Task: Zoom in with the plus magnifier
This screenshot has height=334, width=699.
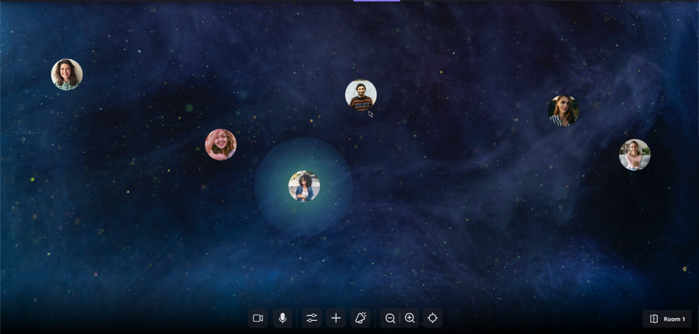Action: [410, 318]
